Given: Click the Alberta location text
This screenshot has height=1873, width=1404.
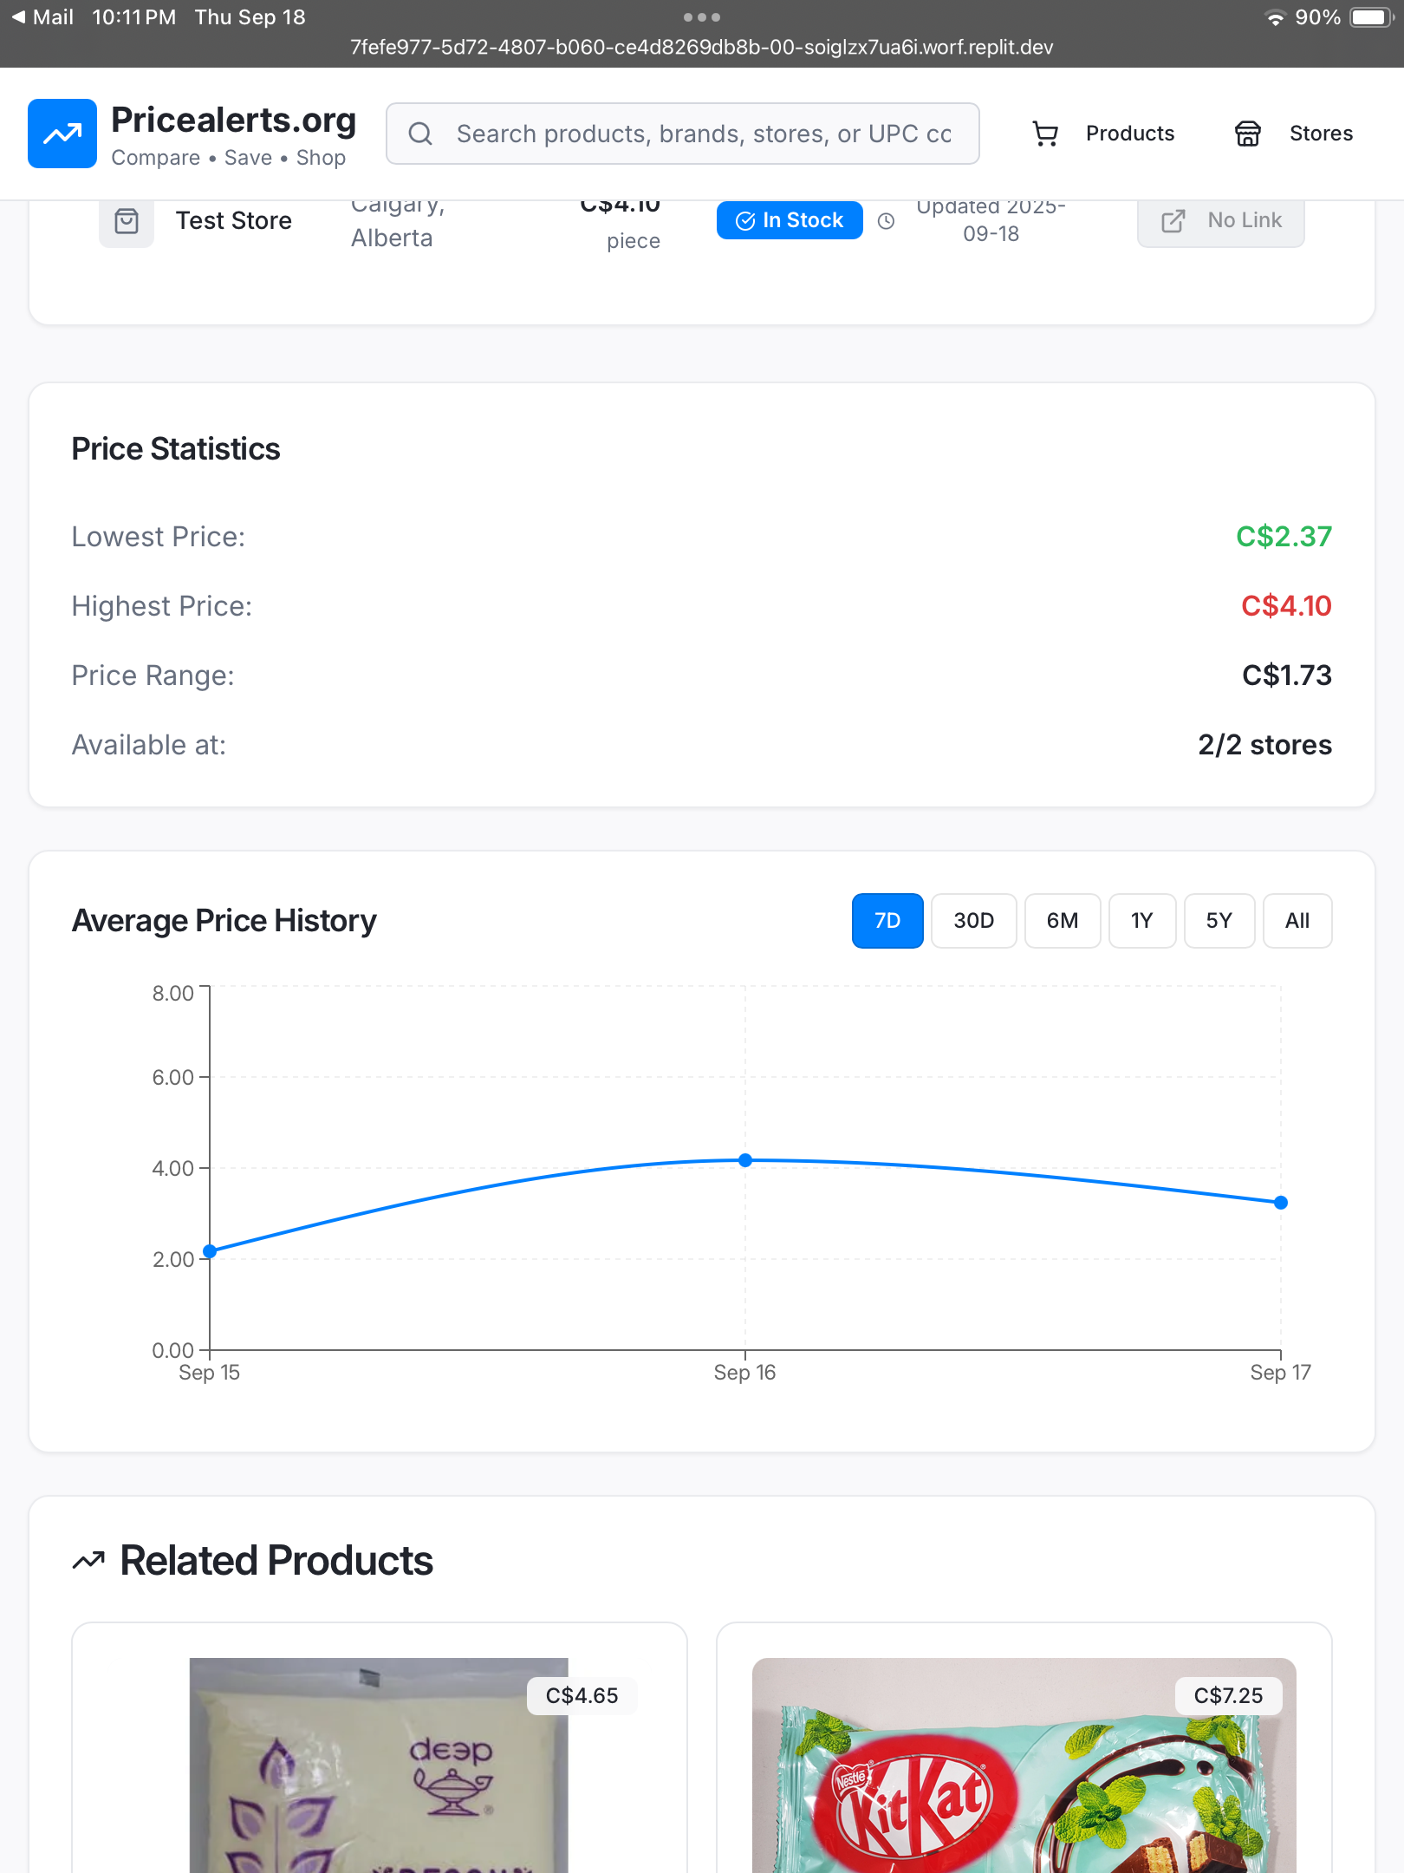Looking at the screenshot, I should pos(392,238).
